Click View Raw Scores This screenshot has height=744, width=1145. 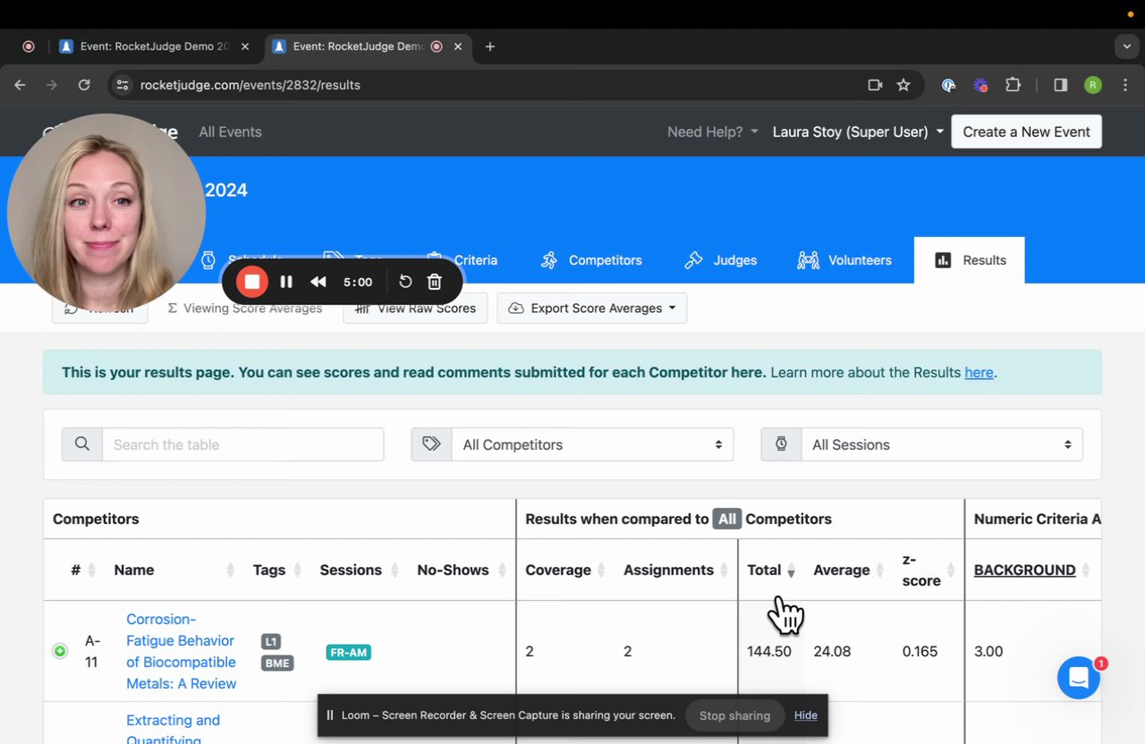tap(415, 308)
